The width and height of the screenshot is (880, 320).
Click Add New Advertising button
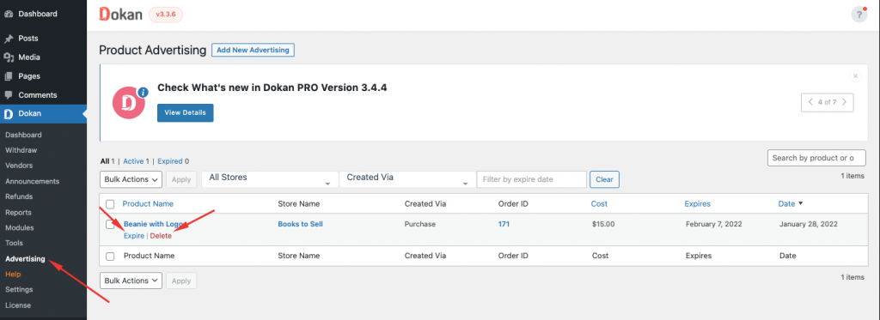click(x=253, y=50)
